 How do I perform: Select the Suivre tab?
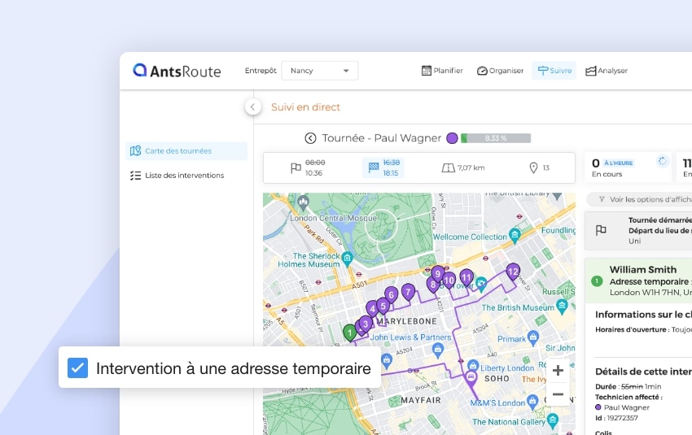pos(554,71)
